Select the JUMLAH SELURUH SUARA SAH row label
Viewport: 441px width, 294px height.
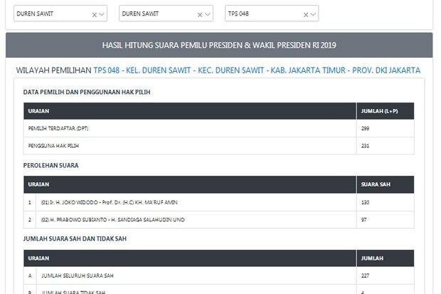point(78,275)
